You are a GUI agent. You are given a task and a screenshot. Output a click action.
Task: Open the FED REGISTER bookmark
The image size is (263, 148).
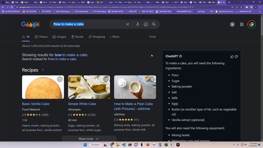(x=30, y=12)
